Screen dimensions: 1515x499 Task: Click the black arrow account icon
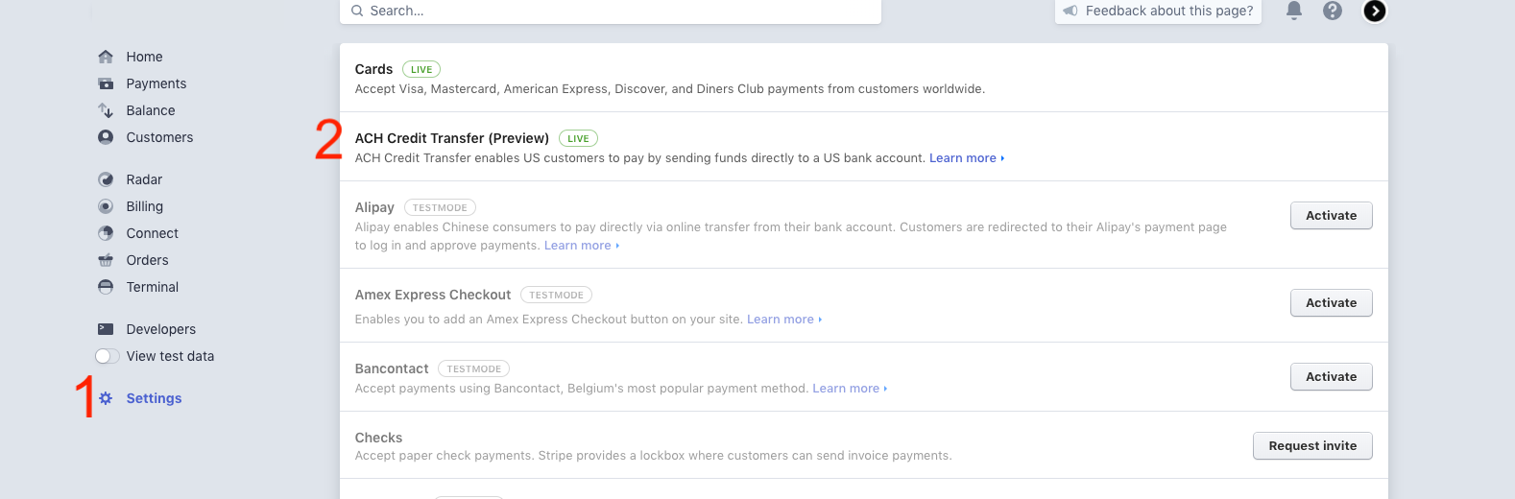1375,11
